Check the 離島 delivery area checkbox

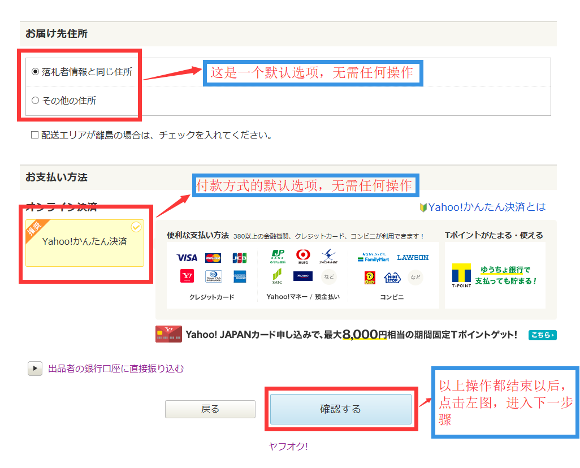pos(35,135)
